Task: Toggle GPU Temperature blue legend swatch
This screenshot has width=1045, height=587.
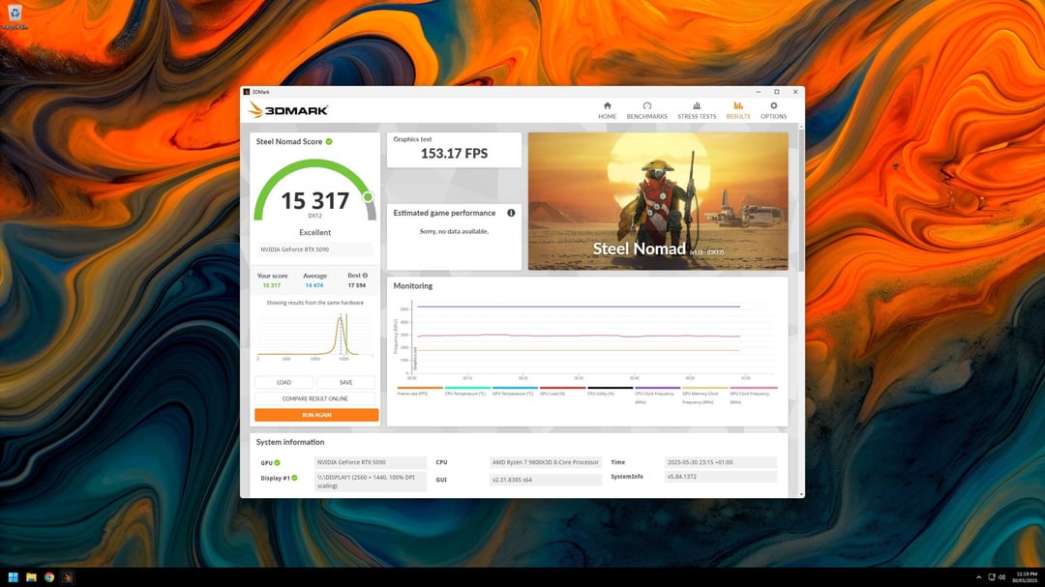Action: [x=515, y=388]
